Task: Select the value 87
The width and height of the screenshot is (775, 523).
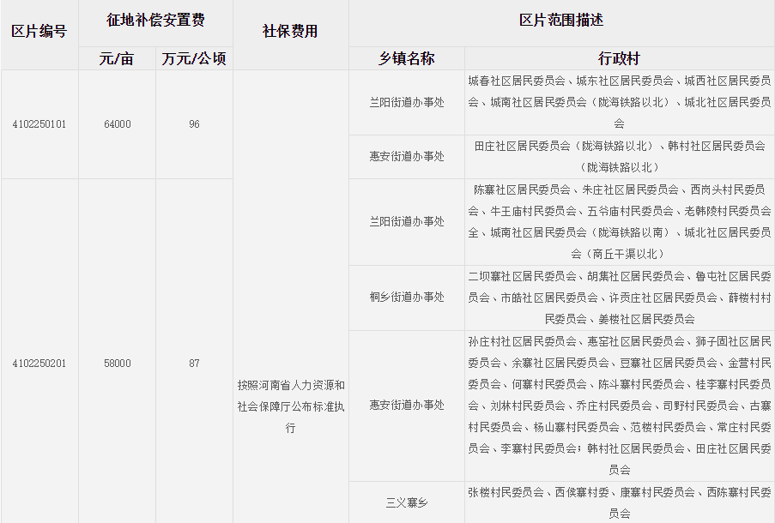Action: [194, 364]
